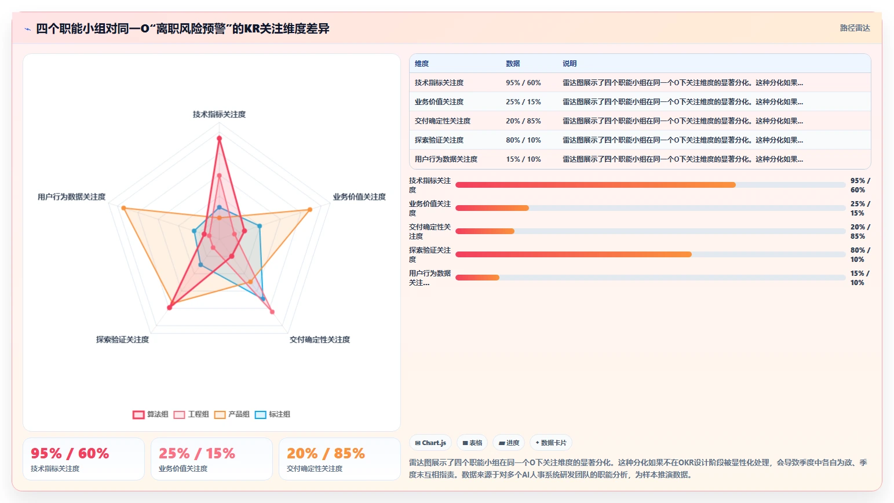Viewport: 894px width, 503px height.
Task: Click the dashboard title text
Action: [183, 28]
